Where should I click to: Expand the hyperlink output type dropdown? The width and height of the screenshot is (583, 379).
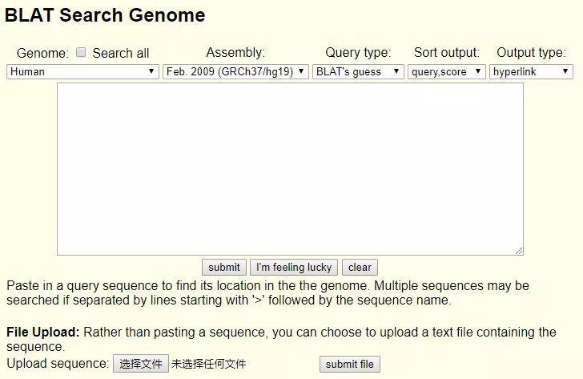pos(531,71)
